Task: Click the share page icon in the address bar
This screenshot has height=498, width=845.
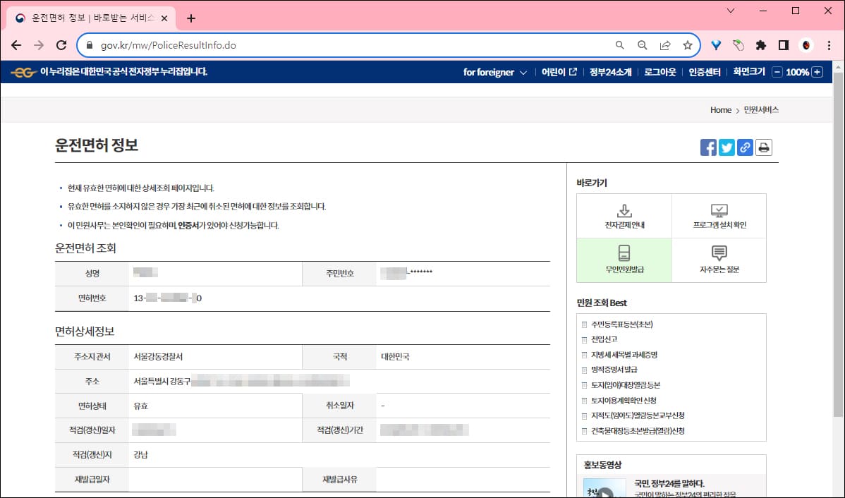Action: (665, 45)
